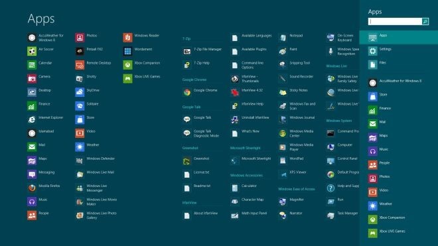Viewport: 438px width, 246px height.
Task: Open the Default Programs icon
Action: (330, 174)
